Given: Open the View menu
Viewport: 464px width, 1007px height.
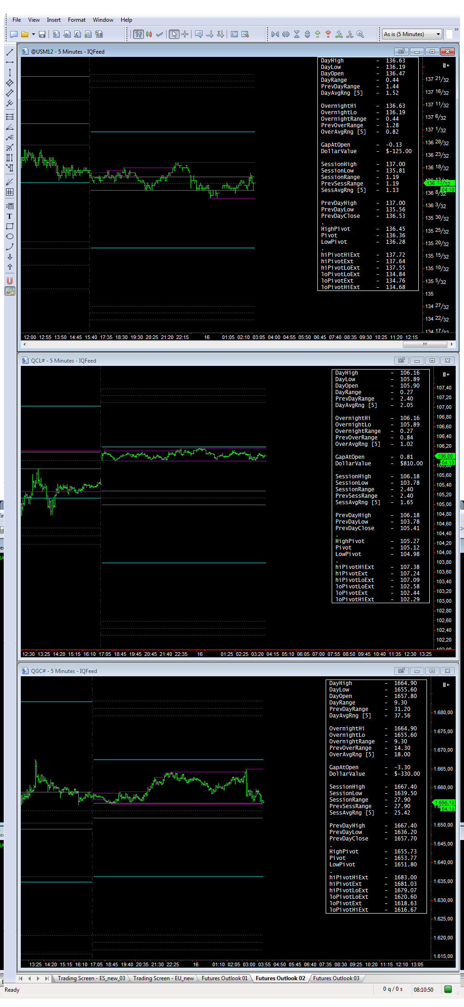Looking at the screenshot, I should point(34,20).
